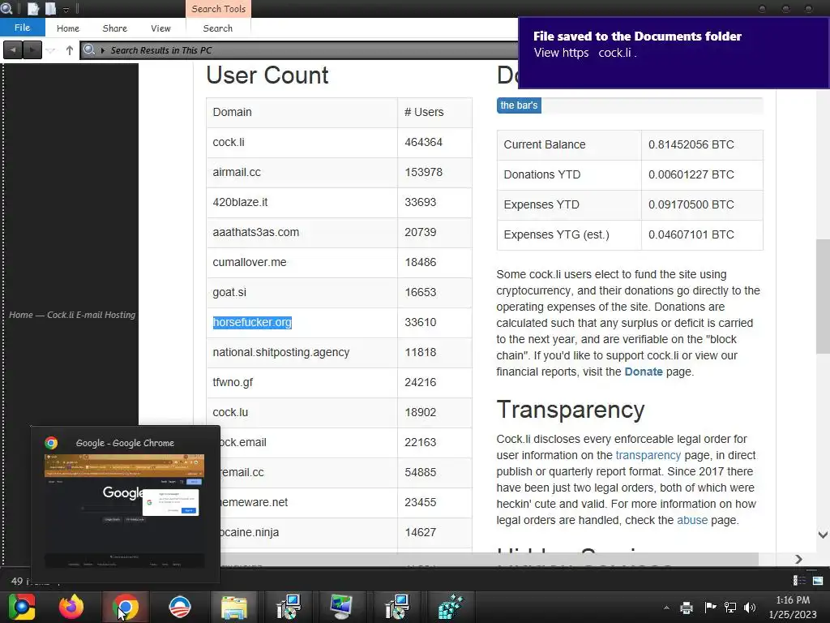
Task: Switch to the Share ribbon tab
Action: click(x=115, y=28)
